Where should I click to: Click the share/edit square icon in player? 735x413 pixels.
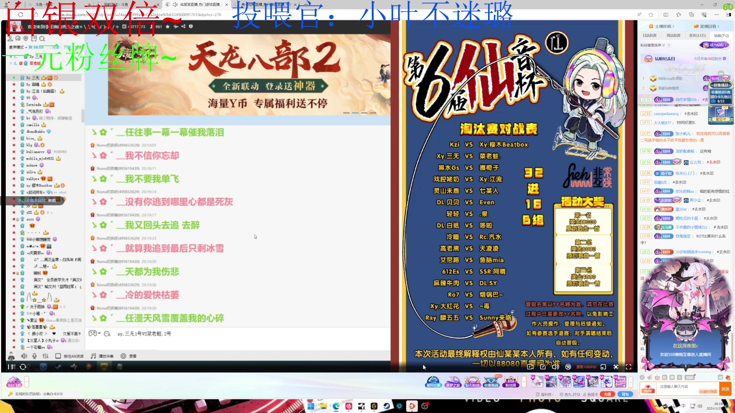pyautogui.click(x=543, y=367)
